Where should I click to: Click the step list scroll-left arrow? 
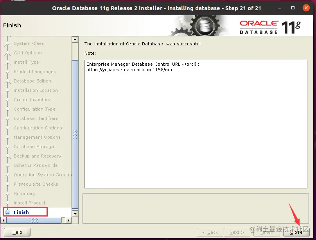tap(4, 220)
